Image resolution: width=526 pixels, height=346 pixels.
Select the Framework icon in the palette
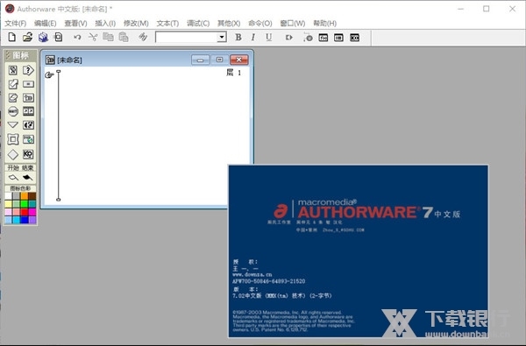[13, 139]
